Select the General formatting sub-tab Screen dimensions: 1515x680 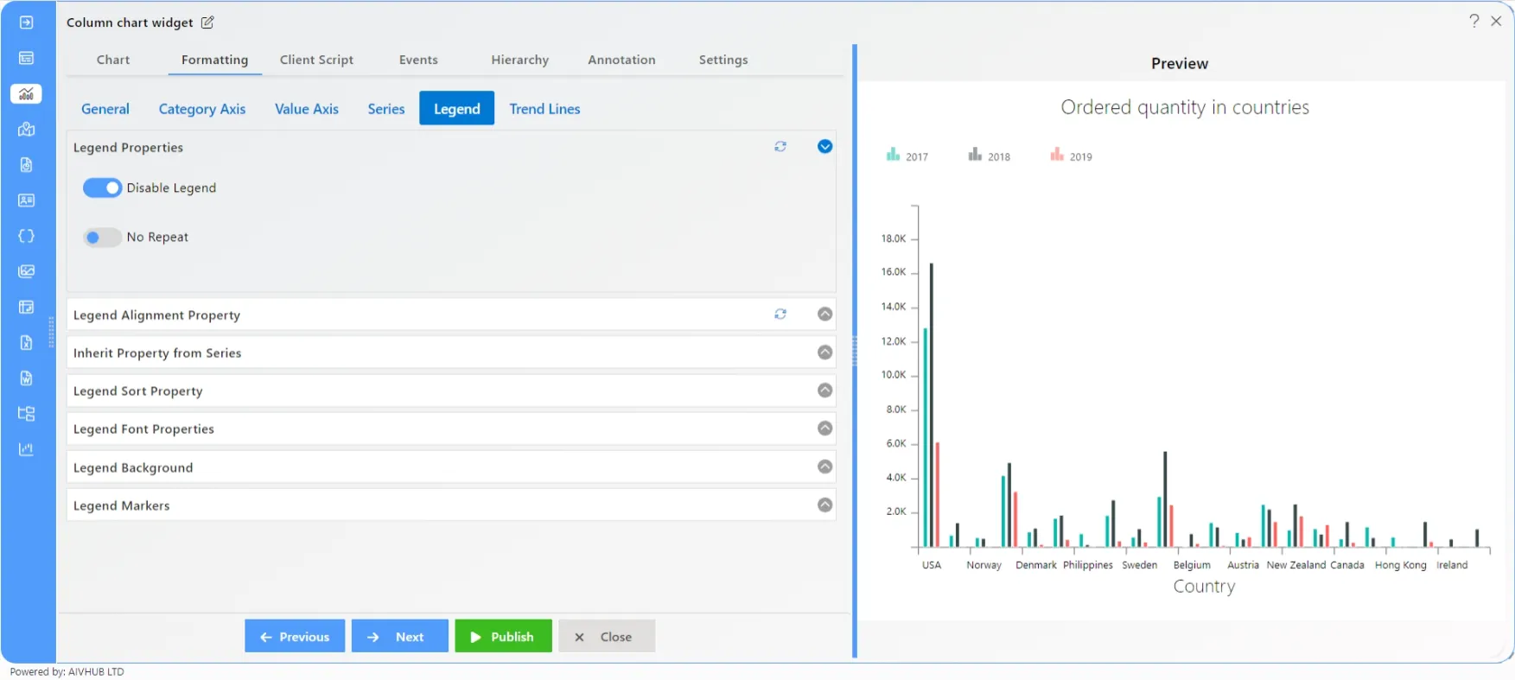[x=105, y=109]
